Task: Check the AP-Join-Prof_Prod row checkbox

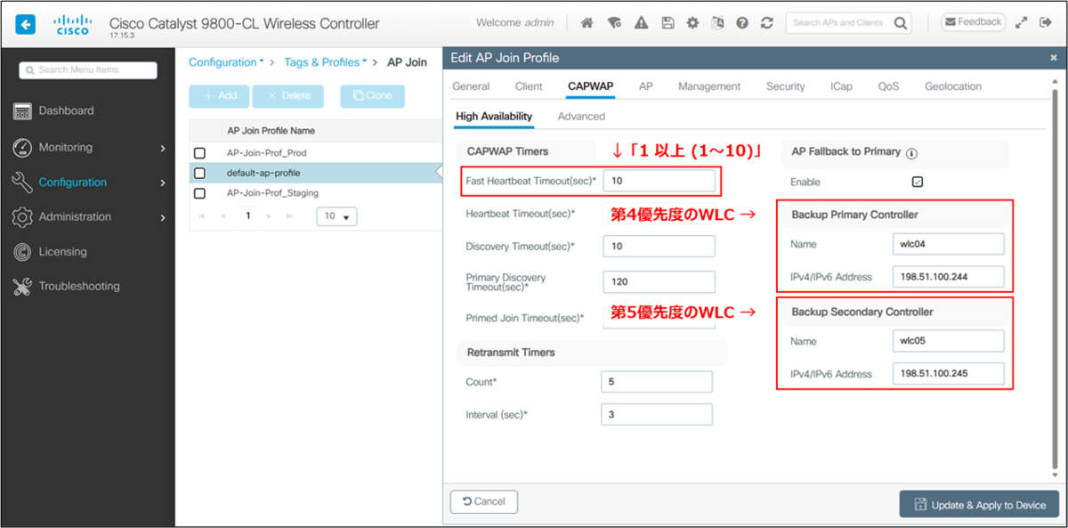Action: coord(199,153)
